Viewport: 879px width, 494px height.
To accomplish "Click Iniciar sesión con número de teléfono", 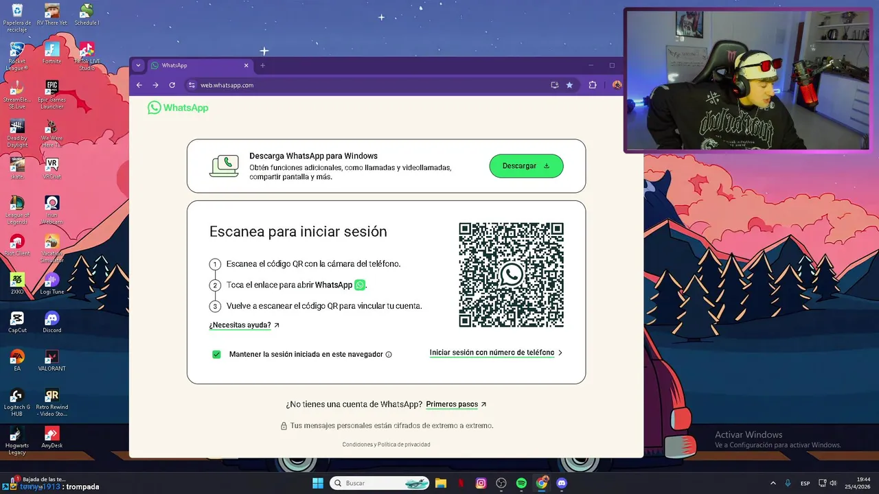I will [x=496, y=353].
